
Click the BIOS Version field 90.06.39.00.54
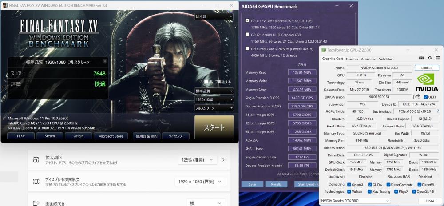click(379, 97)
